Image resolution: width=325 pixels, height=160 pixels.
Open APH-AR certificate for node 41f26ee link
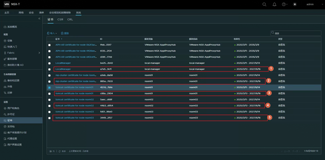[76, 51]
